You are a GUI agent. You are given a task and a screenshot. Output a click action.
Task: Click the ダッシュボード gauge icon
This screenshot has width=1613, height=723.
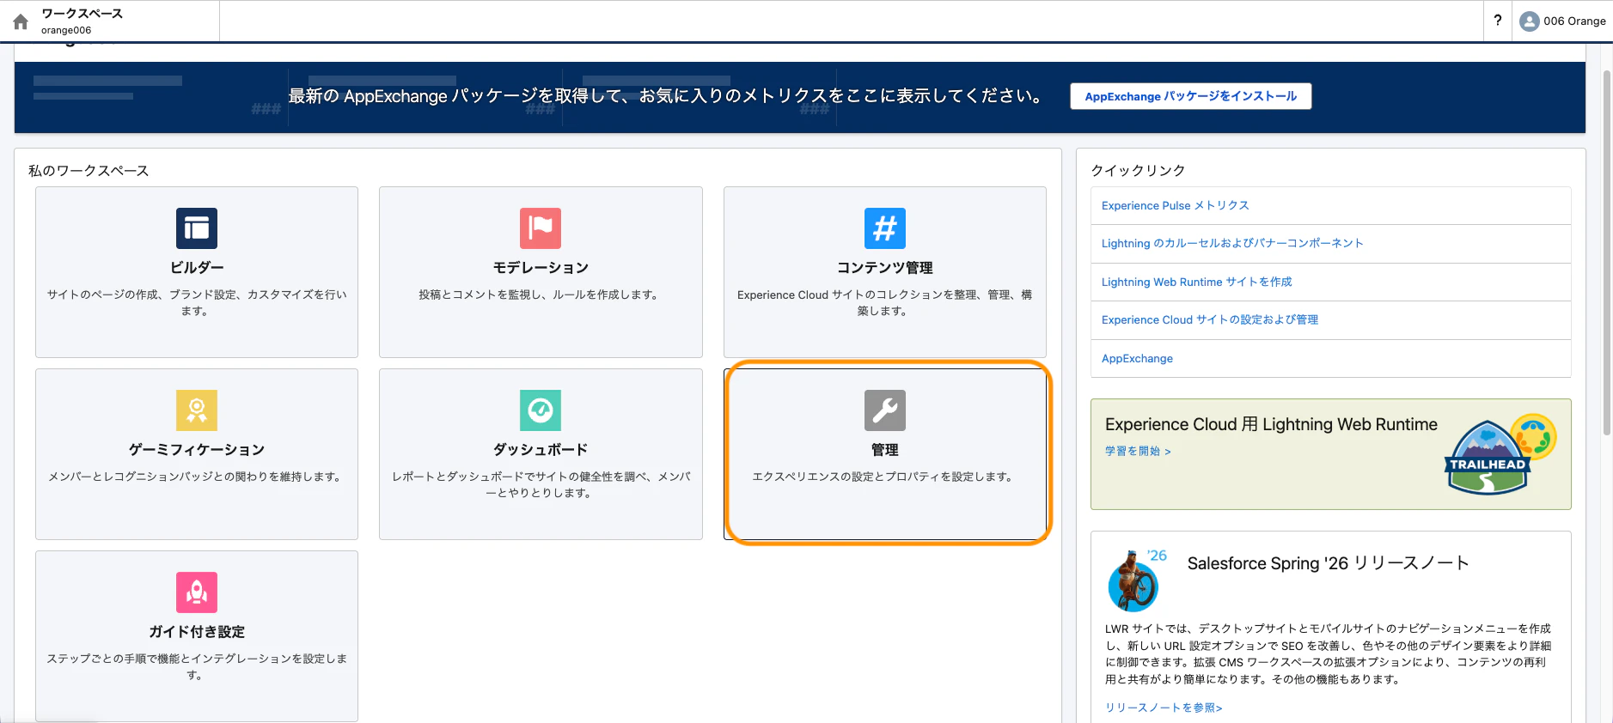(541, 410)
